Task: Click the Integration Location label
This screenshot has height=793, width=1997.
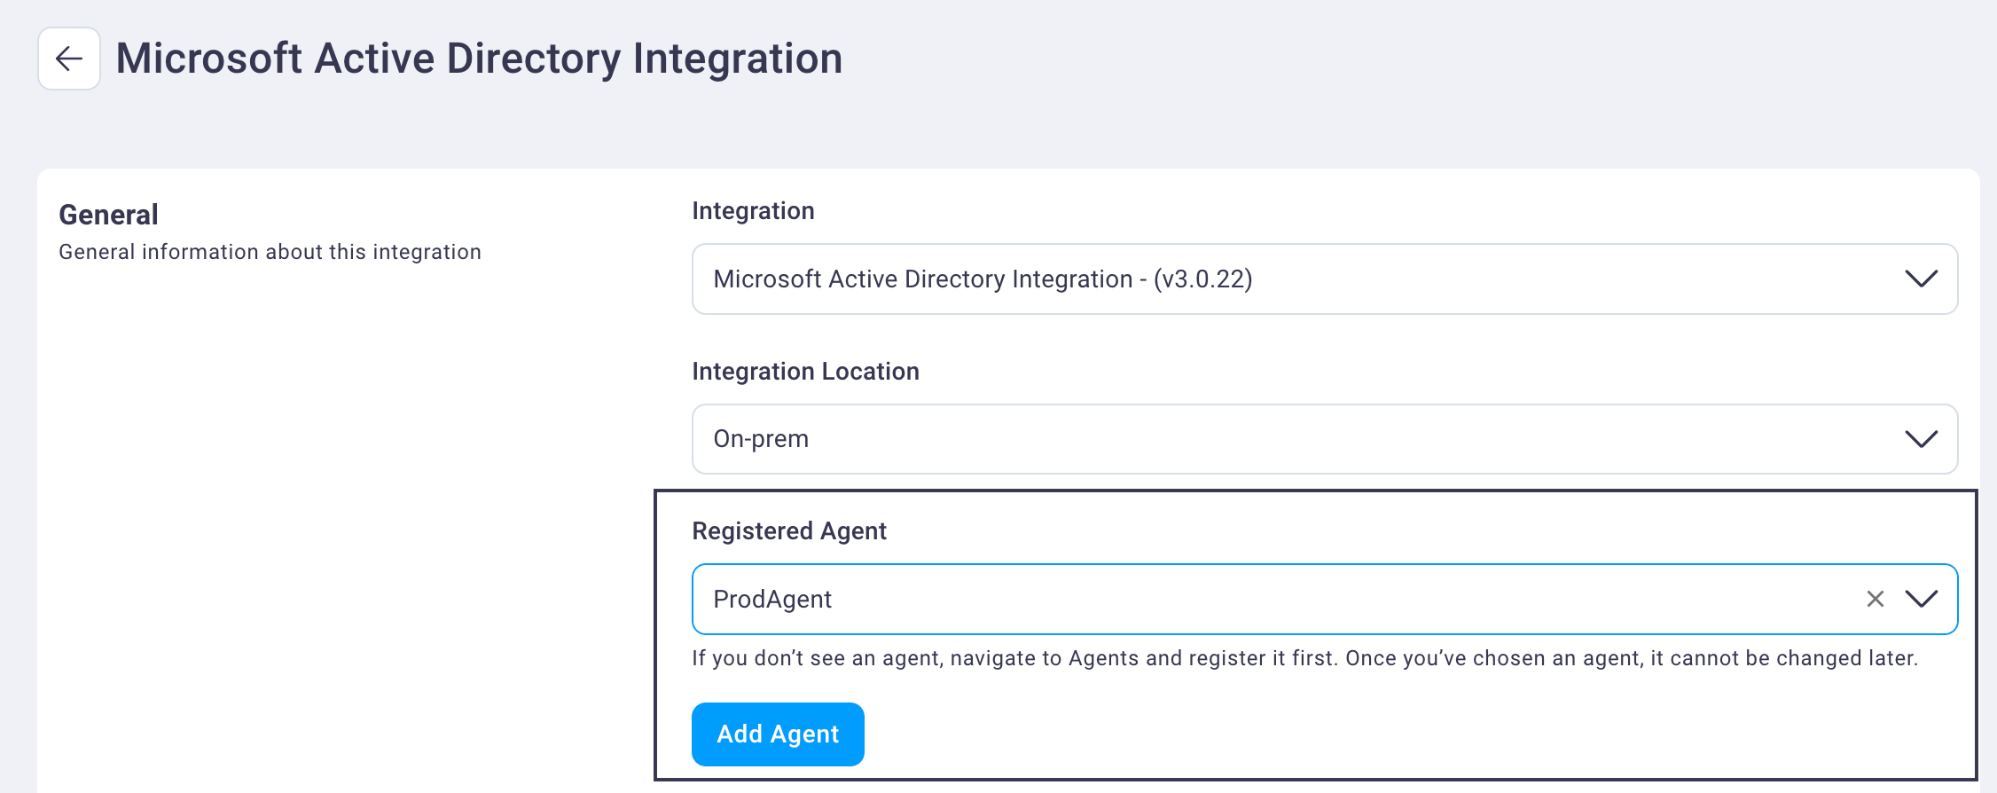Action: click(805, 372)
